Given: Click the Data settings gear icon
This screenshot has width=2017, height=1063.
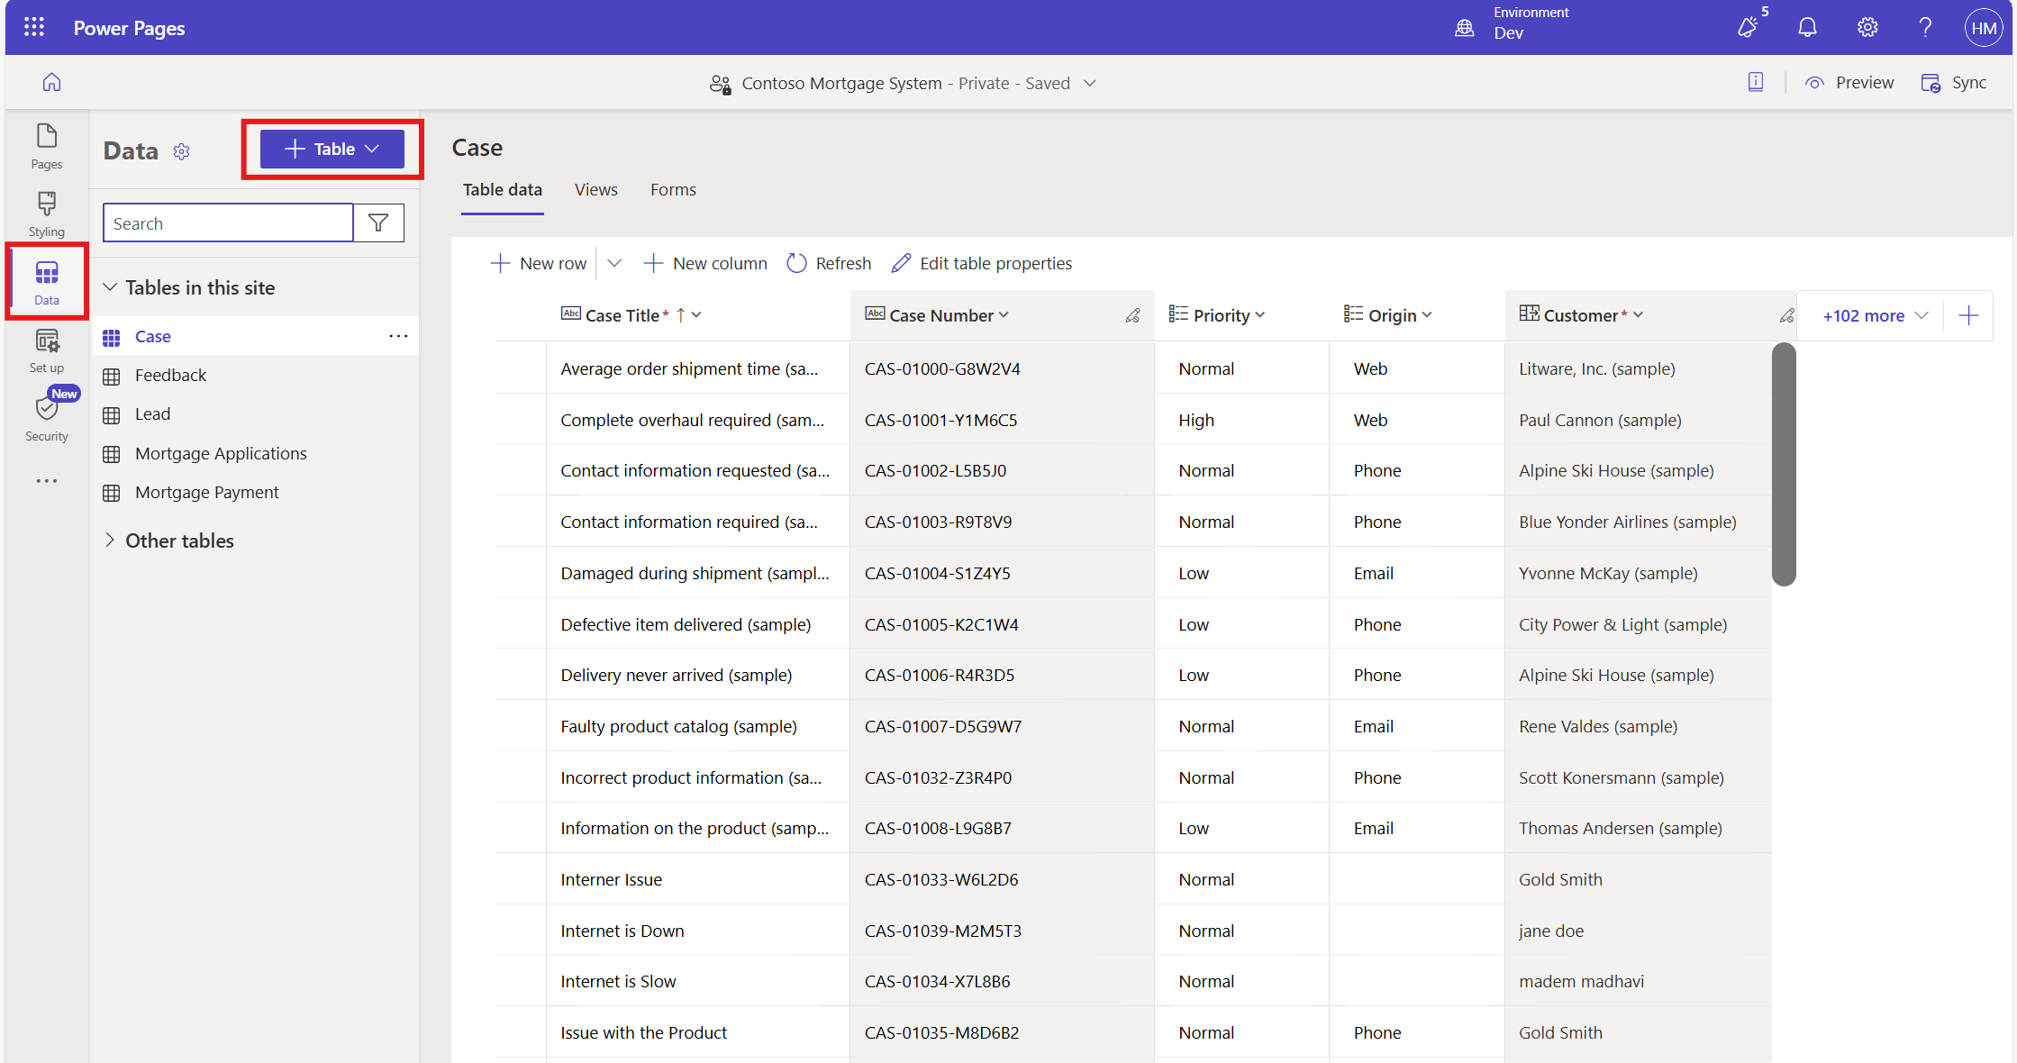Looking at the screenshot, I should [x=182, y=151].
